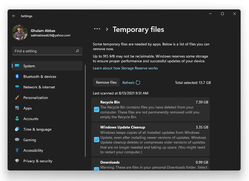Image resolution: width=249 pixels, height=181 pixels.
Task: Click the user profile picture
Action: tap(20, 32)
